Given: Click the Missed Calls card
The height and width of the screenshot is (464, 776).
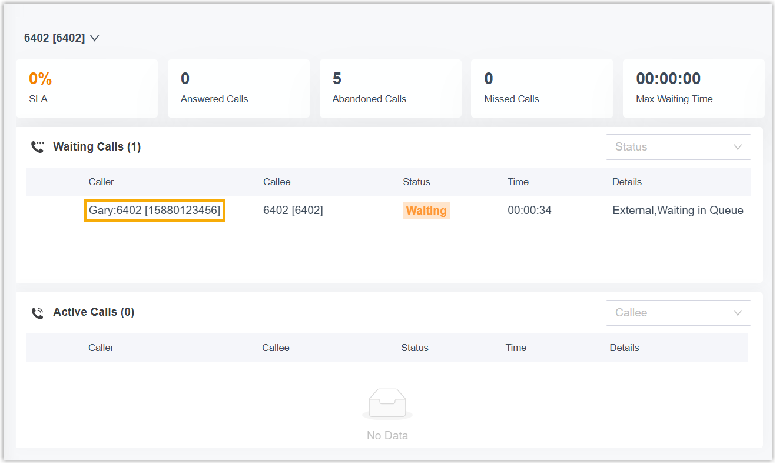Looking at the screenshot, I should 542,88.
